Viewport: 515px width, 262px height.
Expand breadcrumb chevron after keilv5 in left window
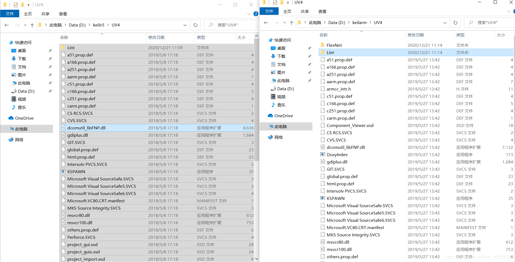click(x=108, y=25)
